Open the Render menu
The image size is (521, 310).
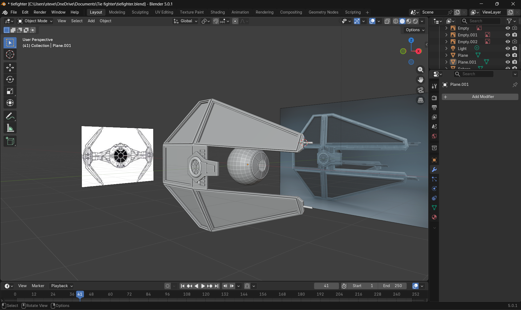[40, 12]
